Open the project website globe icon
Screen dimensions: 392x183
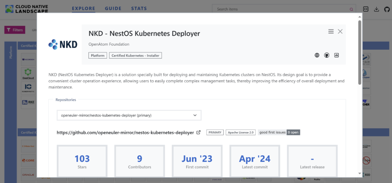tap(317, 55)
